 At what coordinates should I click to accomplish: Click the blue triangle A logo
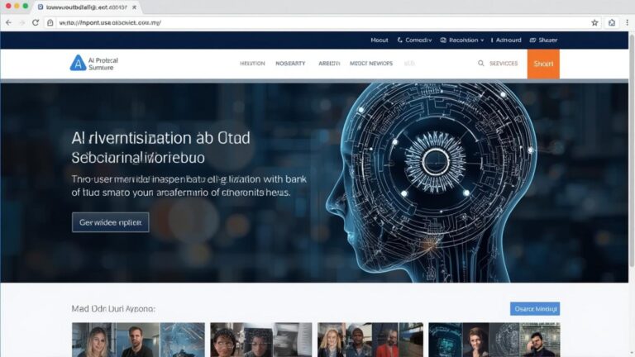78,63
